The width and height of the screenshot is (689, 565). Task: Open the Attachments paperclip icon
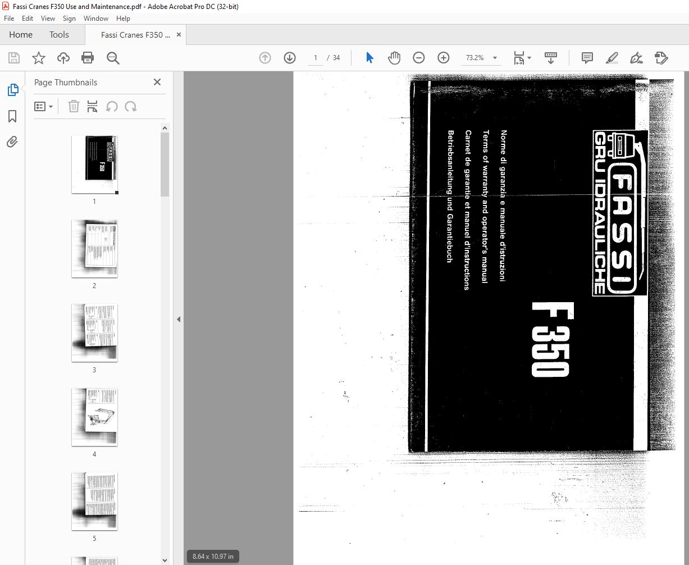tap(12, 142)
